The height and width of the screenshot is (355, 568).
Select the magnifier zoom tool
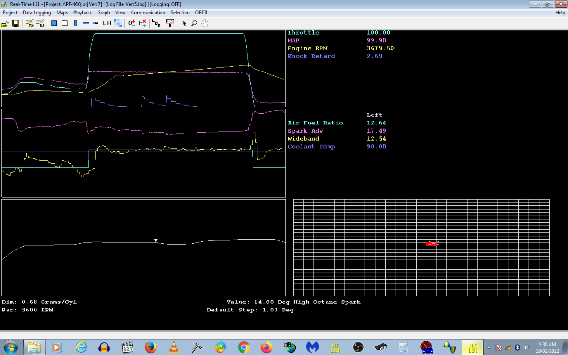pos(194,23)
